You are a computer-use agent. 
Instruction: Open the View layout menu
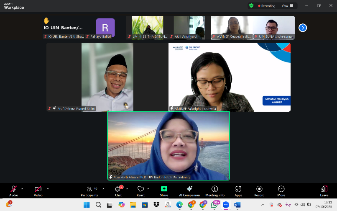pyautogui.click(x=287, y=6)
